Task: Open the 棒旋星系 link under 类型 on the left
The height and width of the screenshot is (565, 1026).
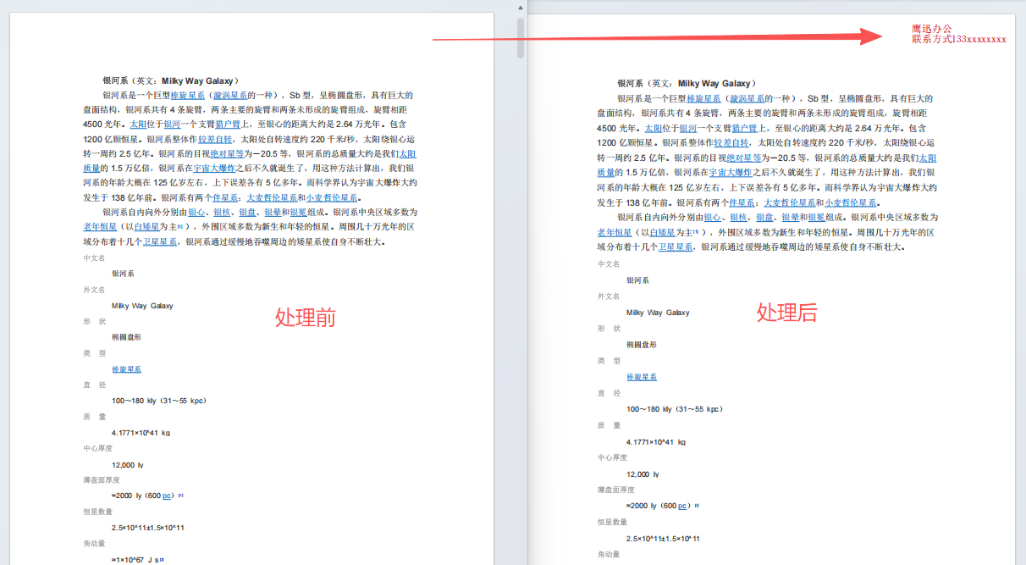Action: click(126, 368)
